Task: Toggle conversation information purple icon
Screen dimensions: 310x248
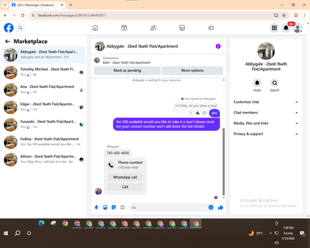Action: [x=218, y=46]
